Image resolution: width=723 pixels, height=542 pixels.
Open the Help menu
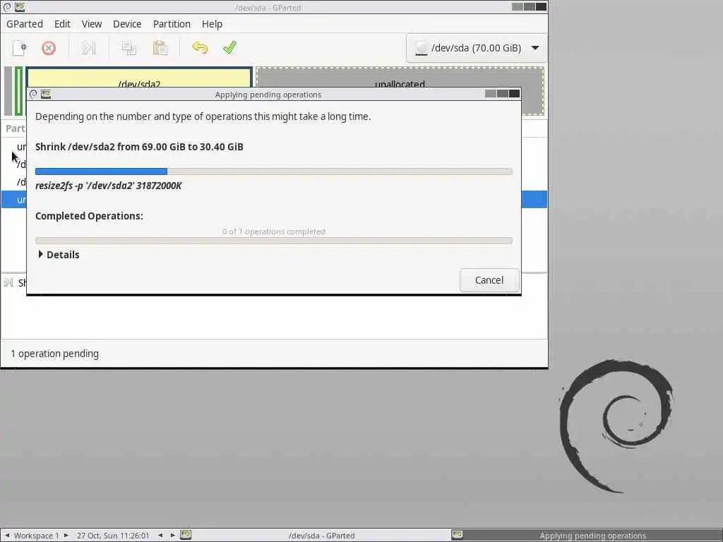click(x=212, y=24)
